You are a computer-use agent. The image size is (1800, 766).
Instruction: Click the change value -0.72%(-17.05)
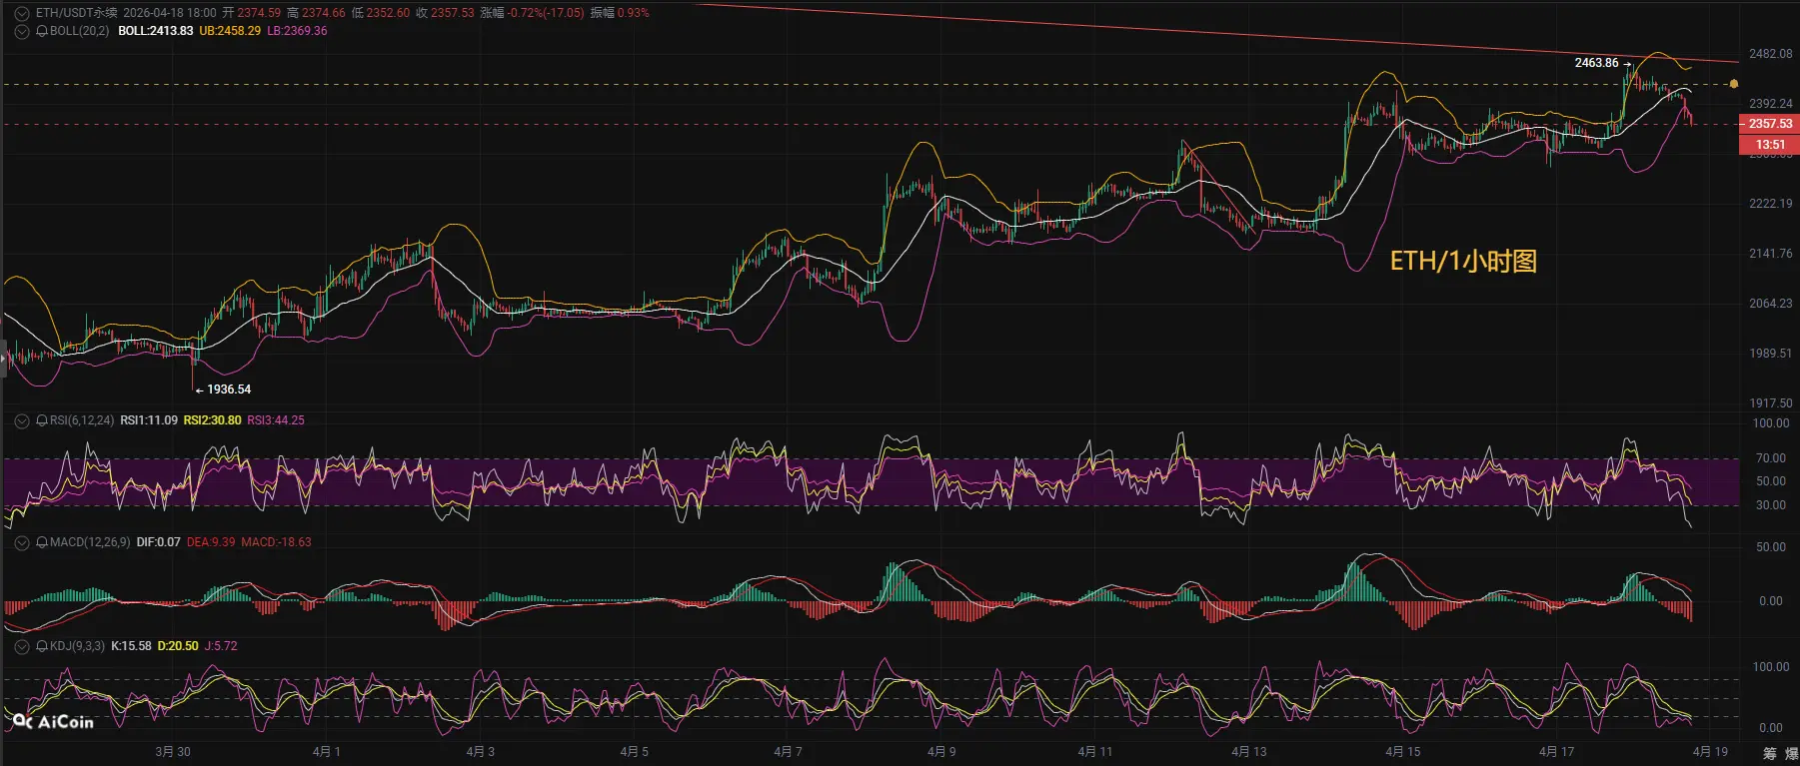coord(546,13)
